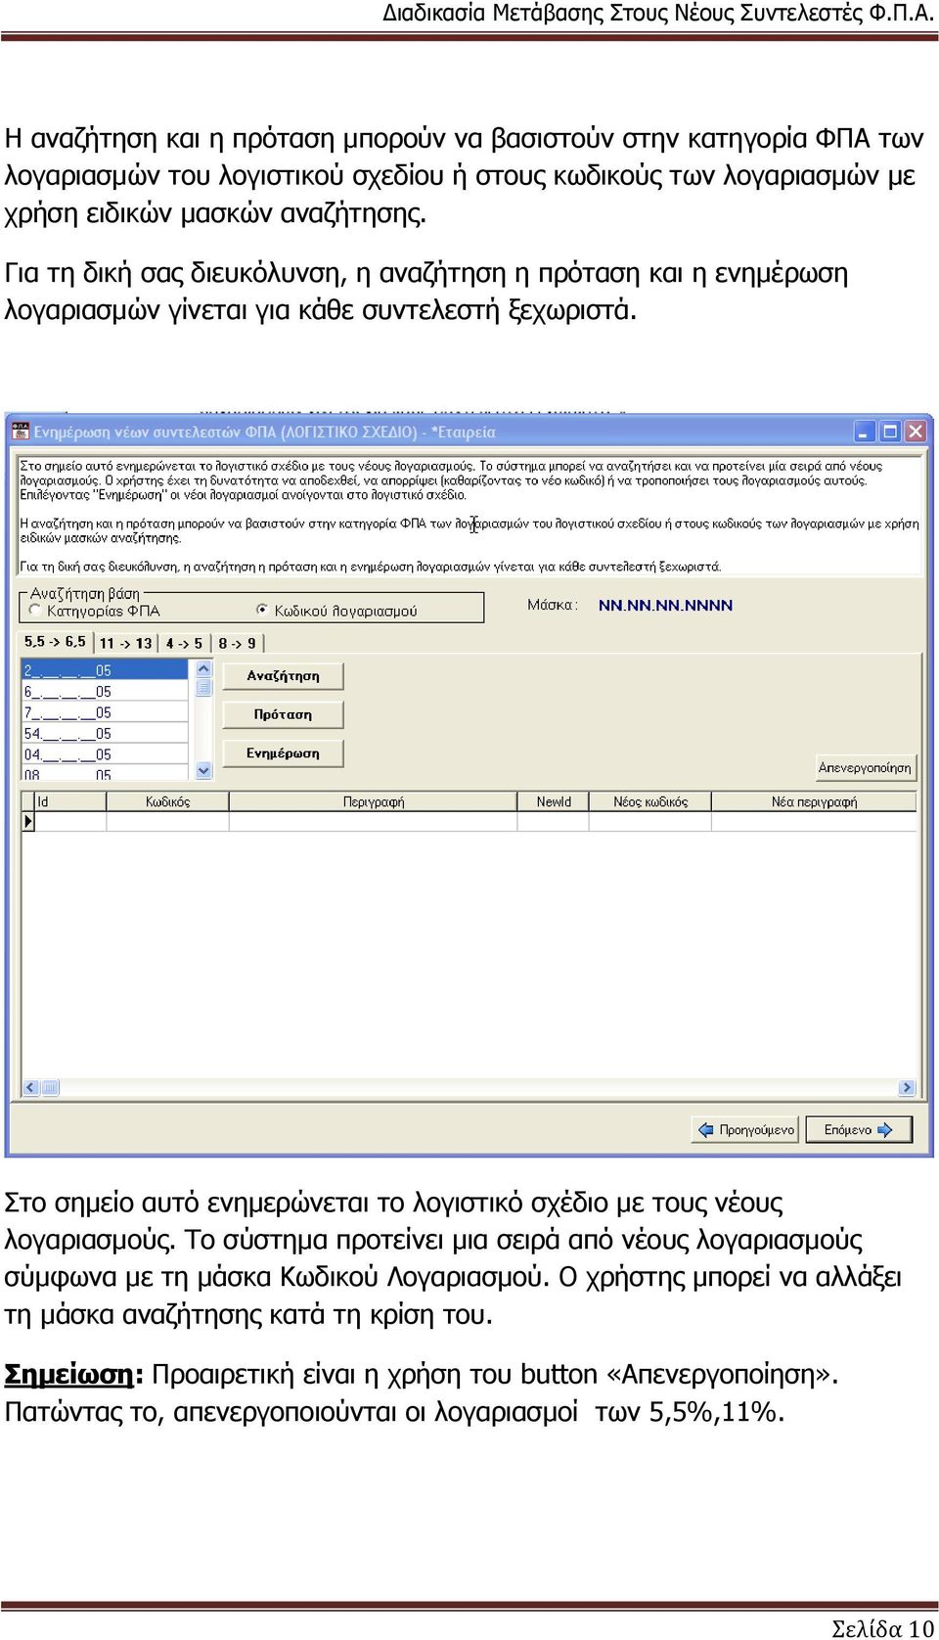939x1640 pixels.
Task: Open the 8 -> 9 tab
Action: tap(238, 643)
